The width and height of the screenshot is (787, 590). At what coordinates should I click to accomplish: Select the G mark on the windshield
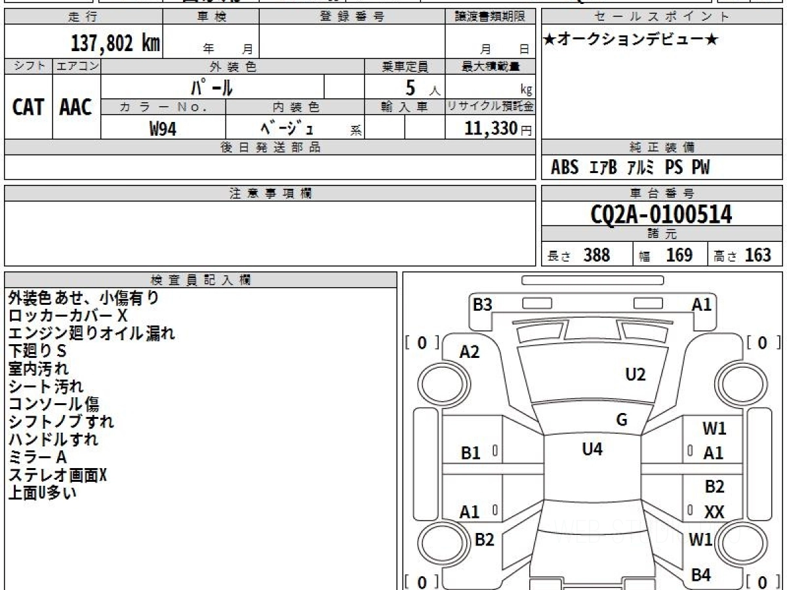(622, 420)
